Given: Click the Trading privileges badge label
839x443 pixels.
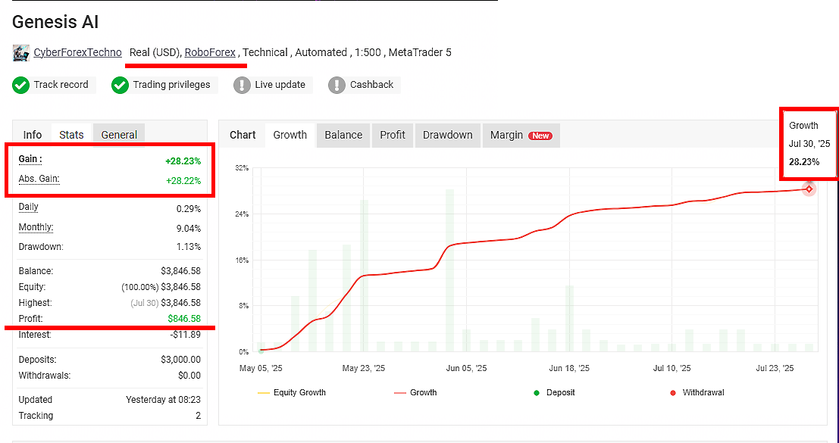Looking at the screenshot, I should tap(172, 84).
